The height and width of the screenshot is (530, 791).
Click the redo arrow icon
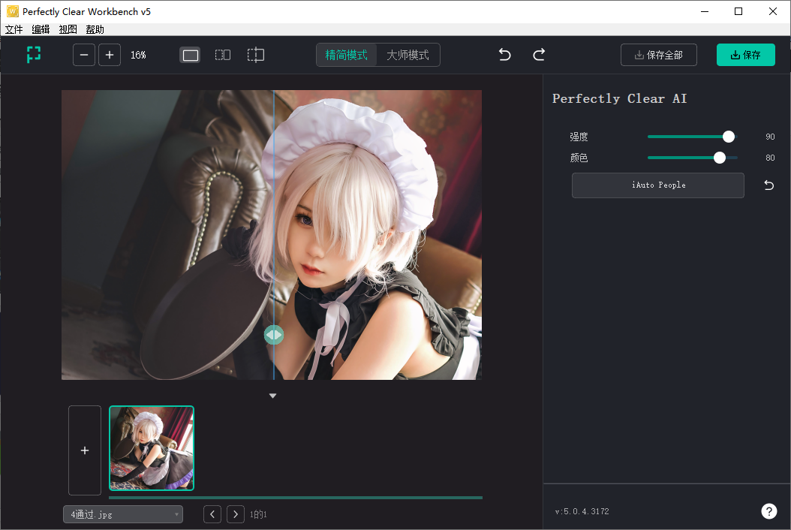[539, 55]
